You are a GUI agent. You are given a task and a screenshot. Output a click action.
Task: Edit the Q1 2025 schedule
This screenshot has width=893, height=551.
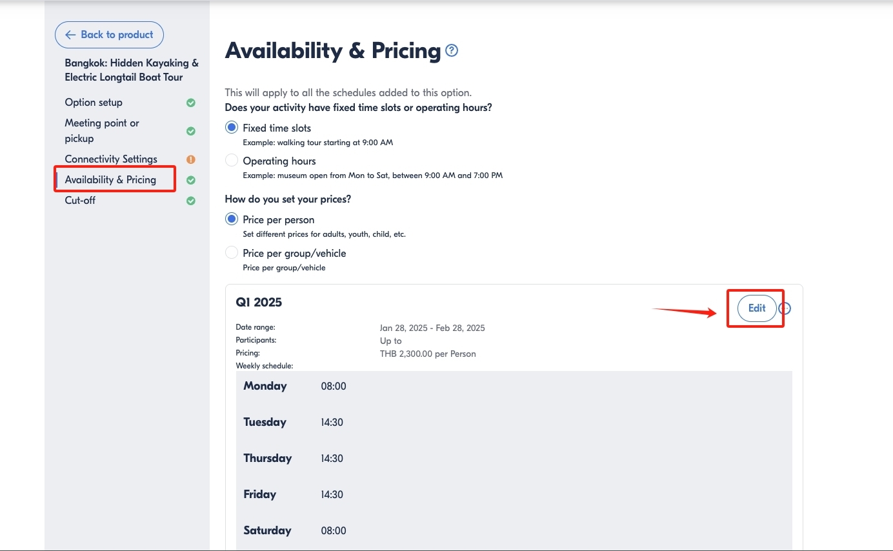(x=757, y=308)
